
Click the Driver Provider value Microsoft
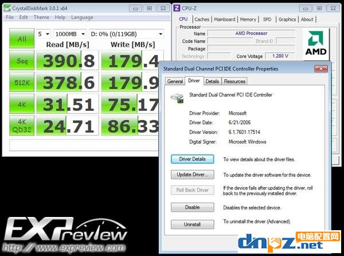pyautogui.click(x=237, y=113)
